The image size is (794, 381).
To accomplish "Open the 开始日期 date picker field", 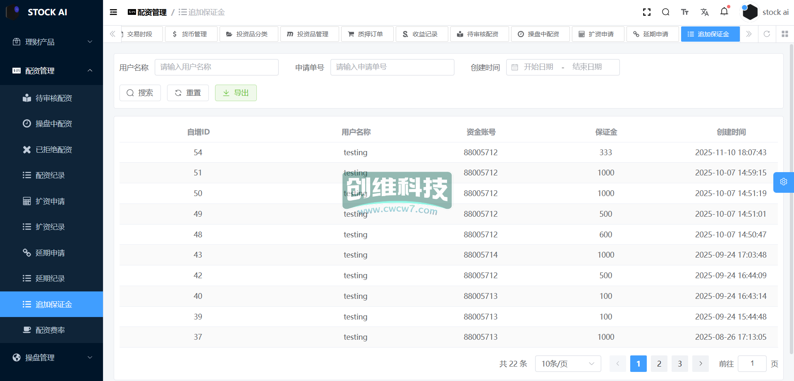I will (x=538, y=67).
